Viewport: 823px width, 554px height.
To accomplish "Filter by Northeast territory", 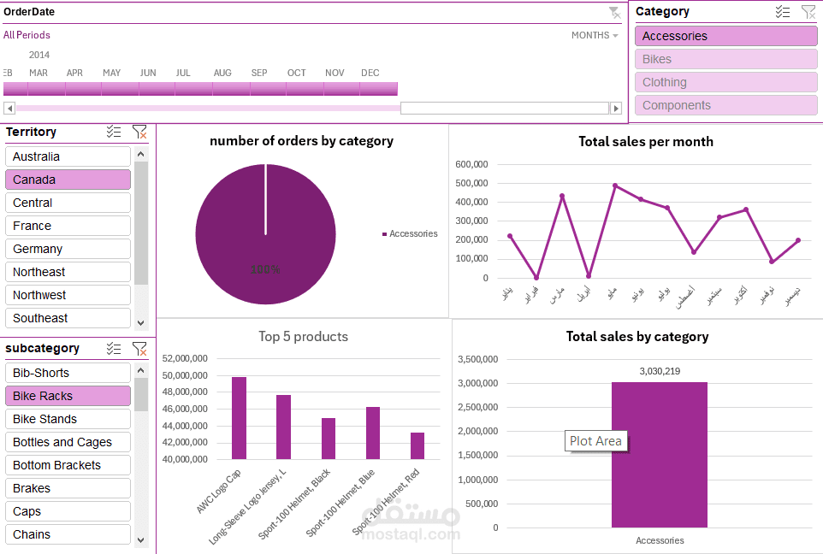I will (68, 272).
